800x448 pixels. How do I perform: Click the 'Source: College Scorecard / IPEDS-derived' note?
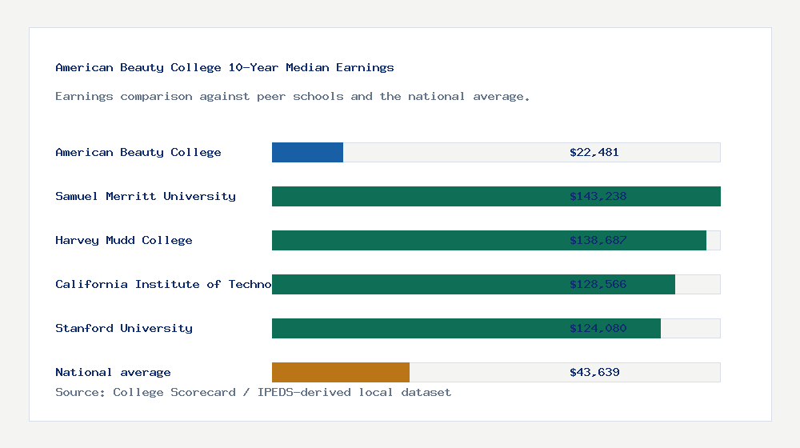pyautogui.click(x=203, y=392)
